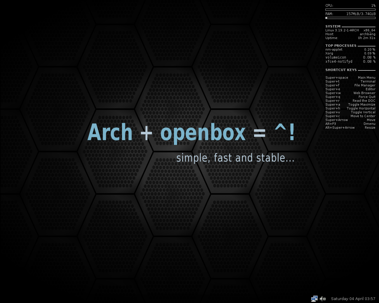This screenshot has height=303, width=379.
Task: Click the TOP PROCESSES section header
Action: pyautogui.click(x=341, y=46)
